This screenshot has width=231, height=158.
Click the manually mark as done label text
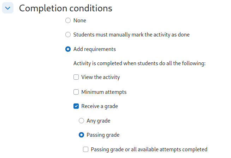click(131, 35)
